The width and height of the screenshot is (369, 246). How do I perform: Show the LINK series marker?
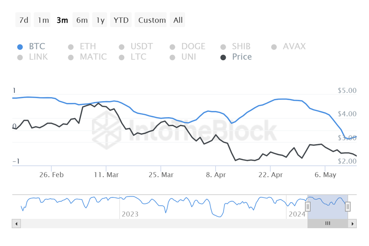pyautogui.click(x=20, y=57)
